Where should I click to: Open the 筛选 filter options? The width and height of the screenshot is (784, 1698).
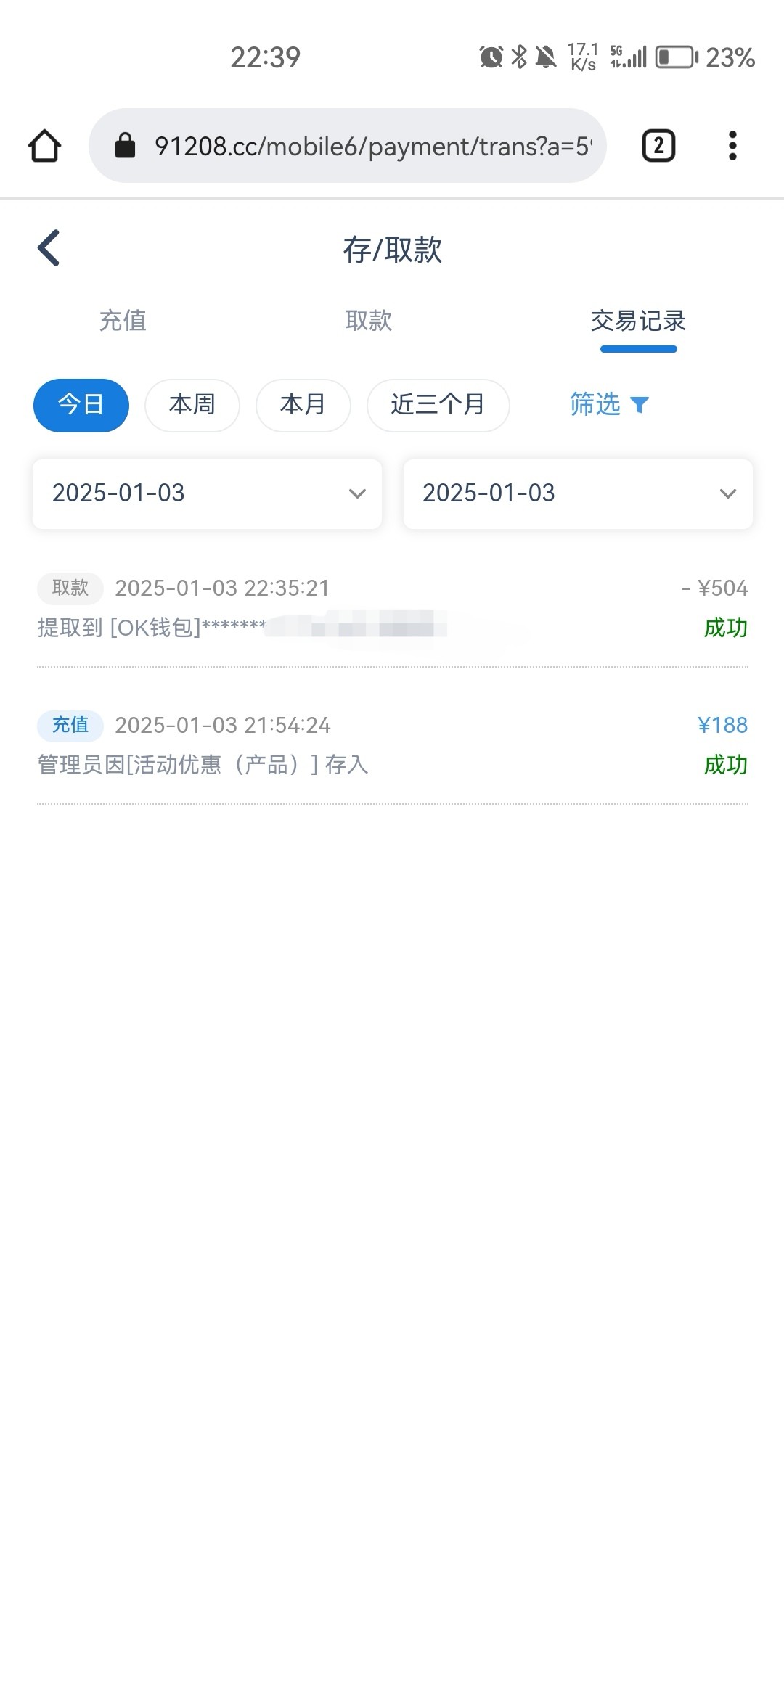595,404
